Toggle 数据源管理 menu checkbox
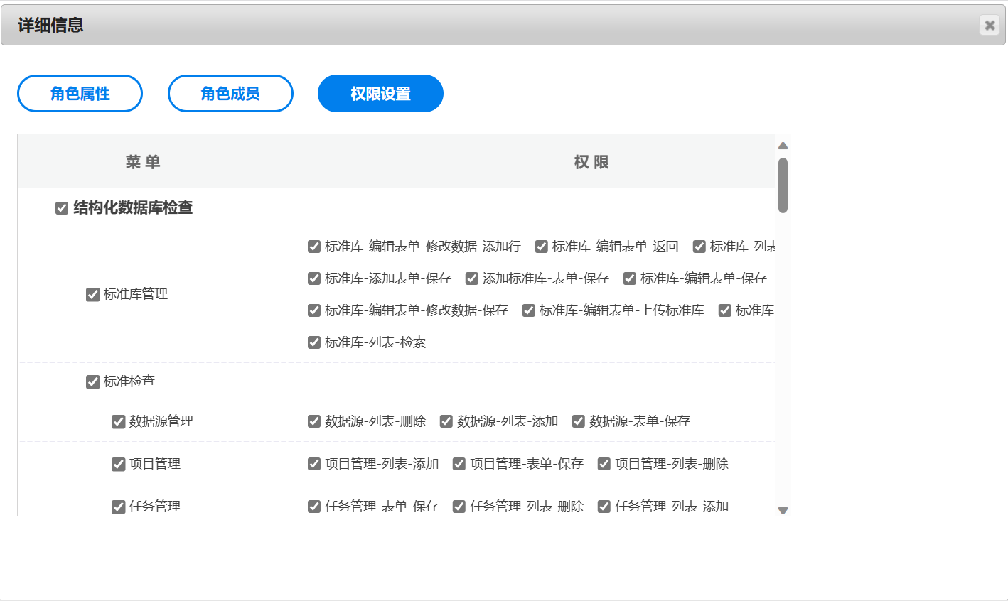 (118, 422)
